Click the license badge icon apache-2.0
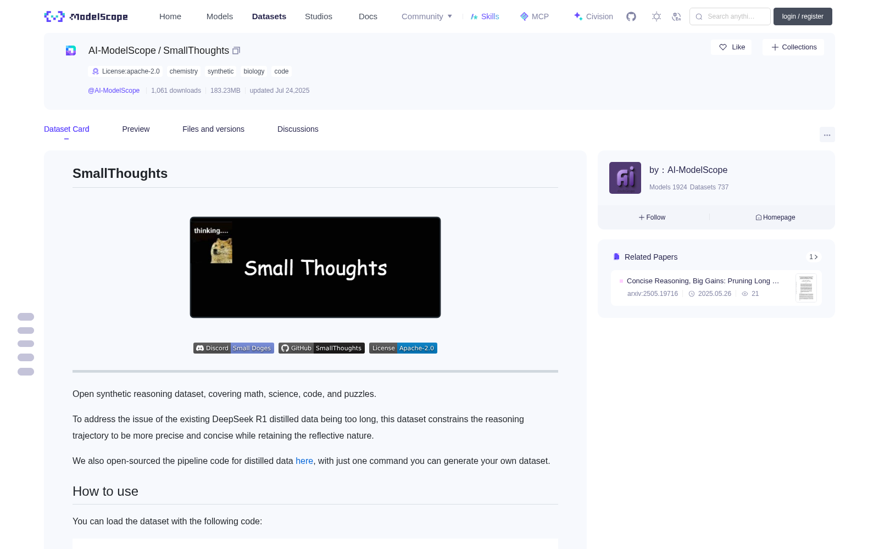This screenshot has width=879, height=549. tap(96, 71)
